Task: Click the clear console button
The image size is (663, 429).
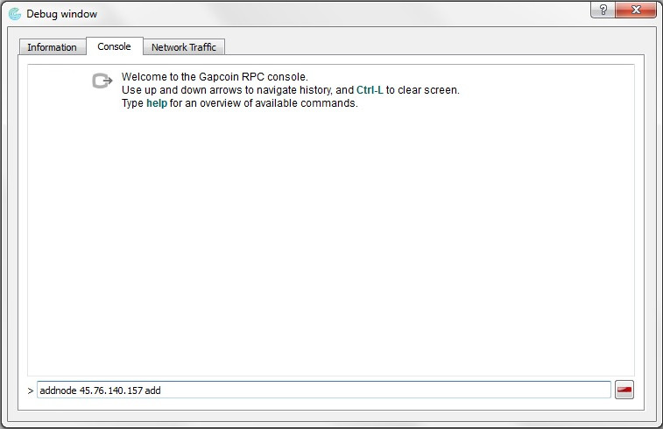Action: pyautogui.click(x=624, y=390)
